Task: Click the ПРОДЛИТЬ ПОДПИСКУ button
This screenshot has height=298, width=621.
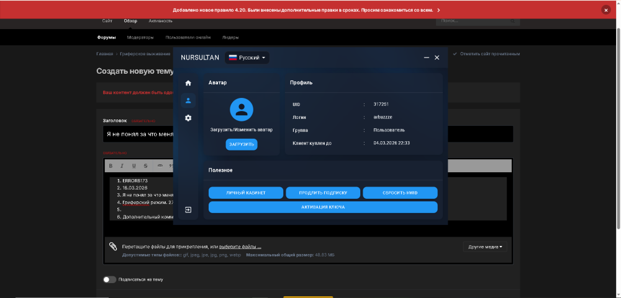Action: [x=323, y=193]
